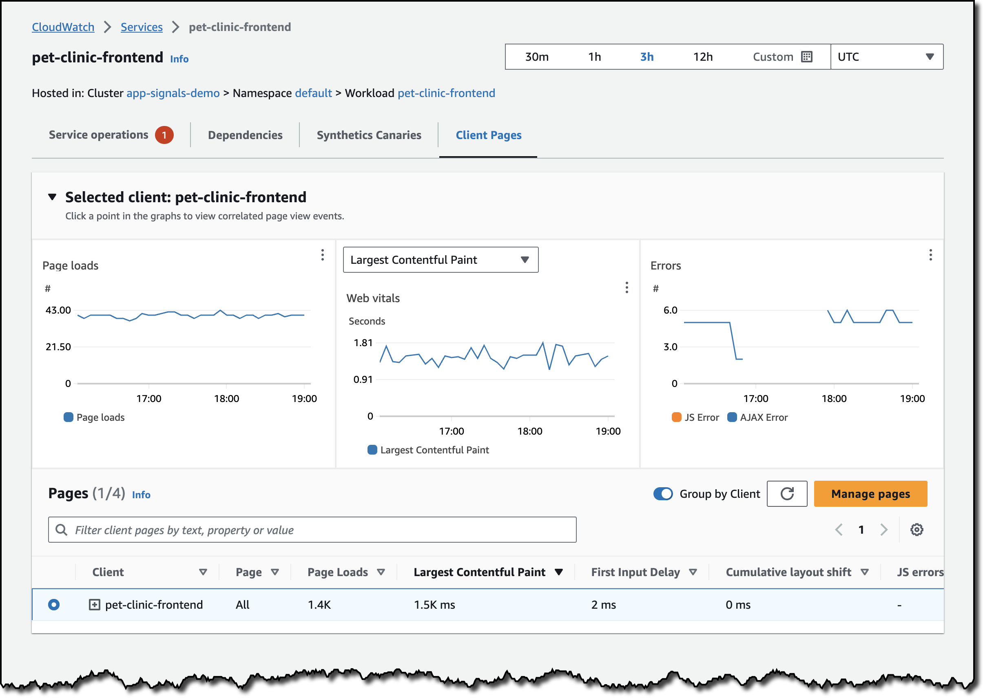
Task: Toggle the AJAX Error legend series
Action: (757, 417)
